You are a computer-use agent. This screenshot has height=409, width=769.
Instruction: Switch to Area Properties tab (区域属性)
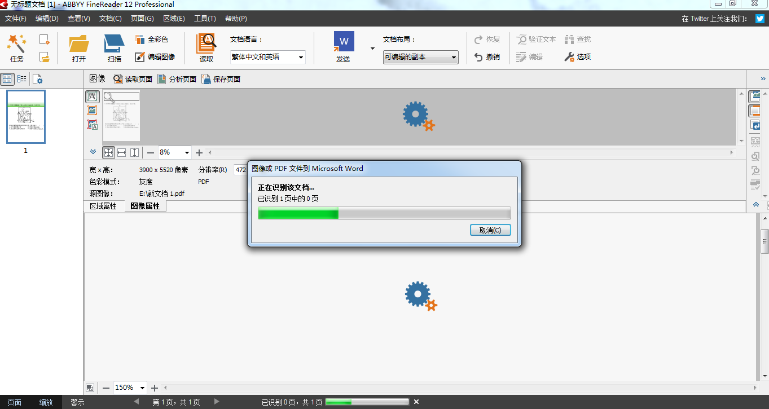pos(103,206)
